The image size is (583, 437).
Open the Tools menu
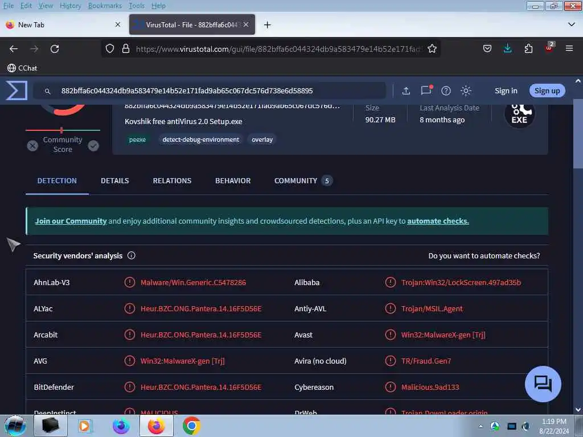pos(137,6)
